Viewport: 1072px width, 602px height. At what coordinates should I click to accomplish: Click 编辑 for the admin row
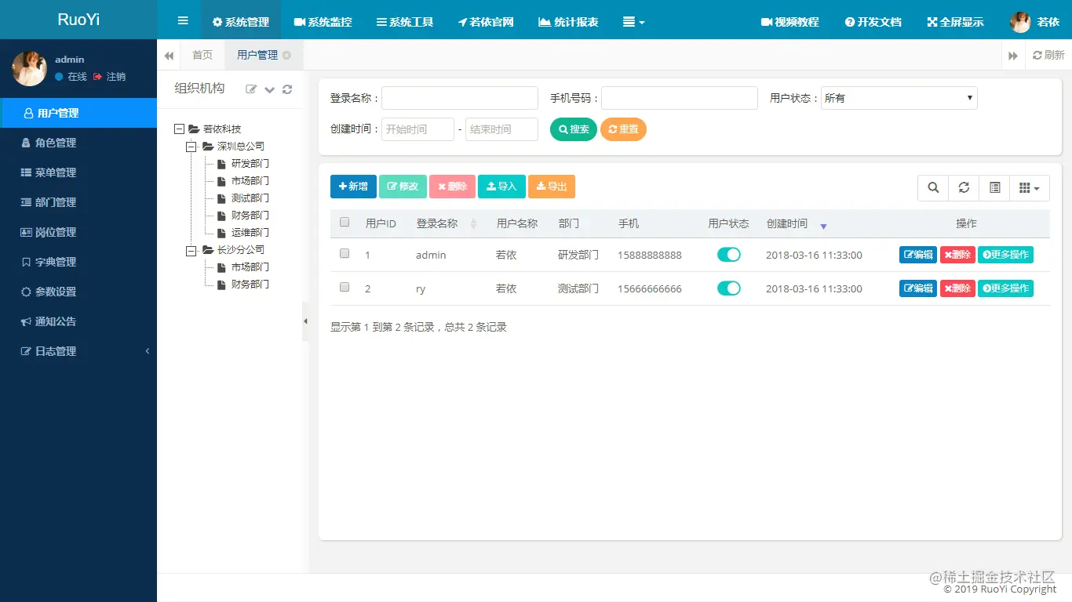[x=918, y=255]
